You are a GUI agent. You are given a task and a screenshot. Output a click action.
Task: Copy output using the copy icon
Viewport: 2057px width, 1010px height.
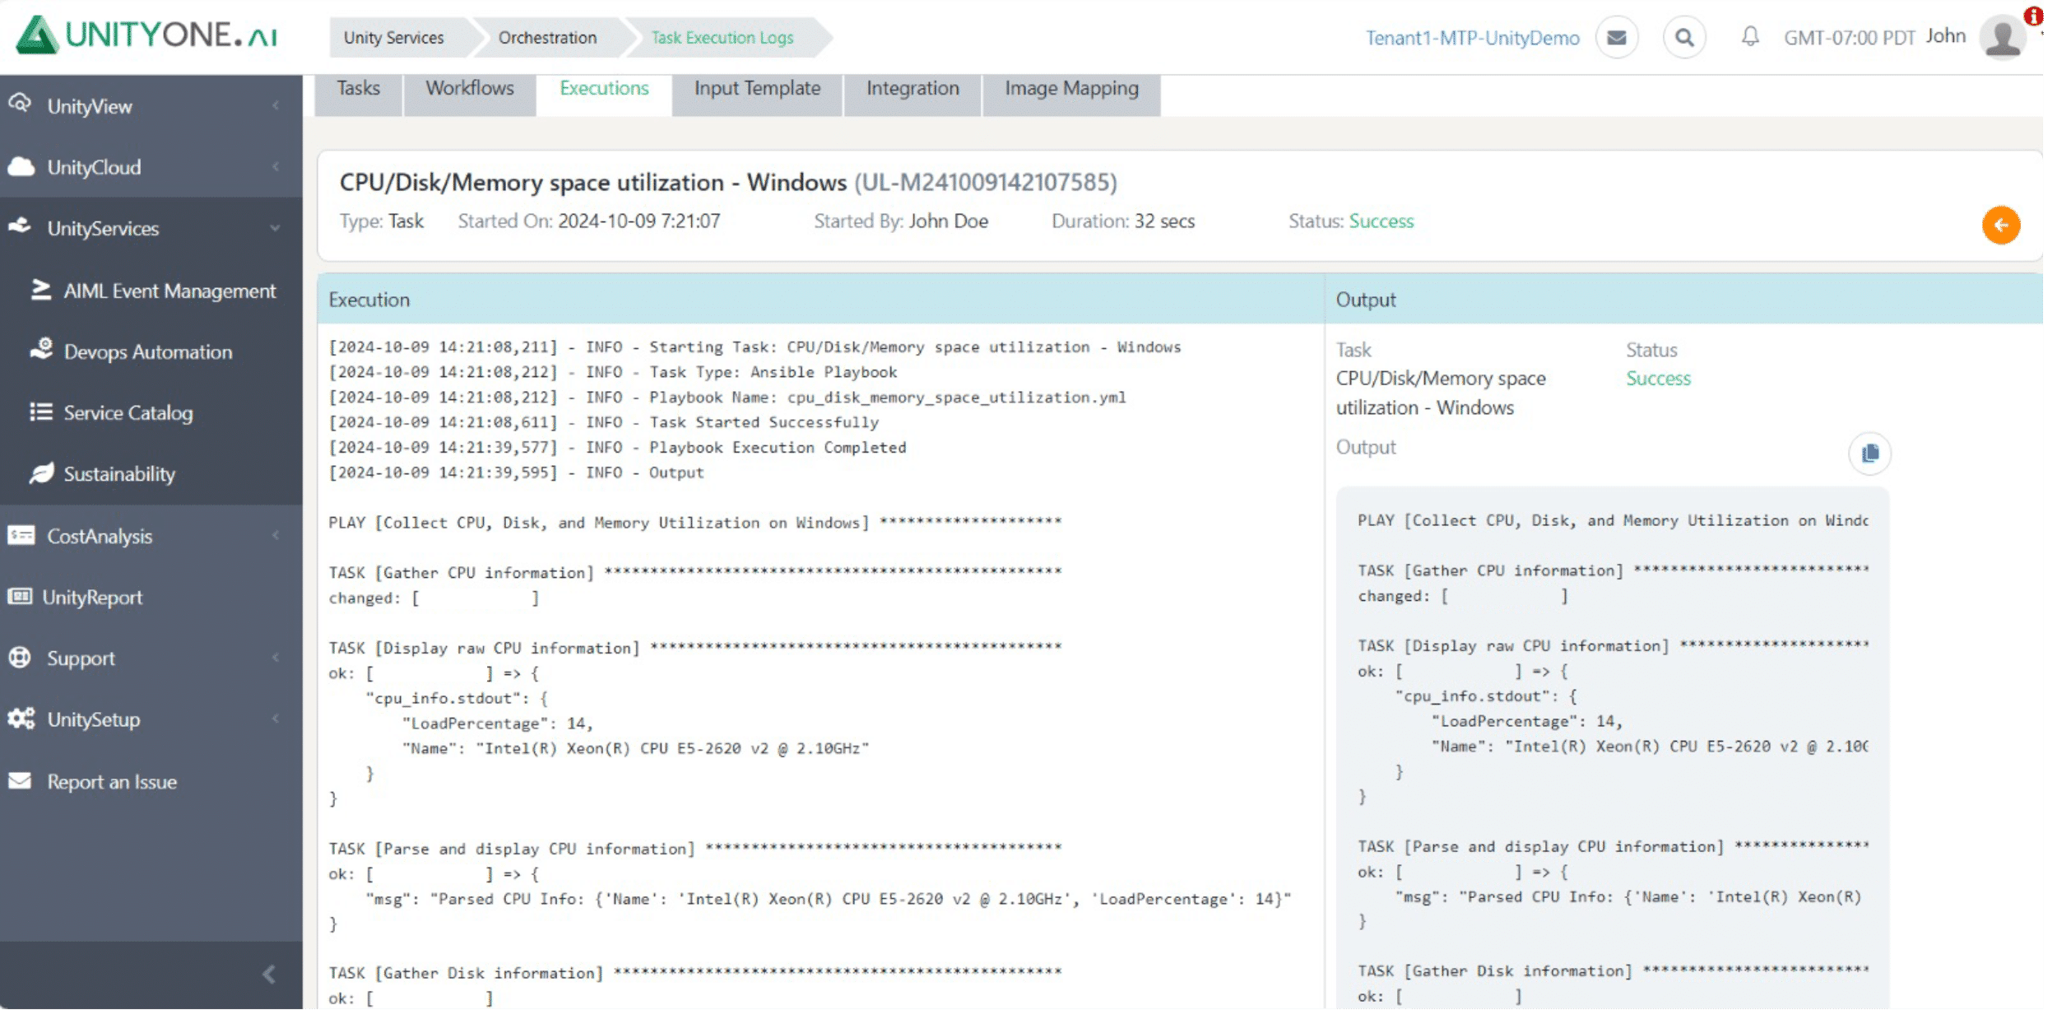tap(1869, 454)
